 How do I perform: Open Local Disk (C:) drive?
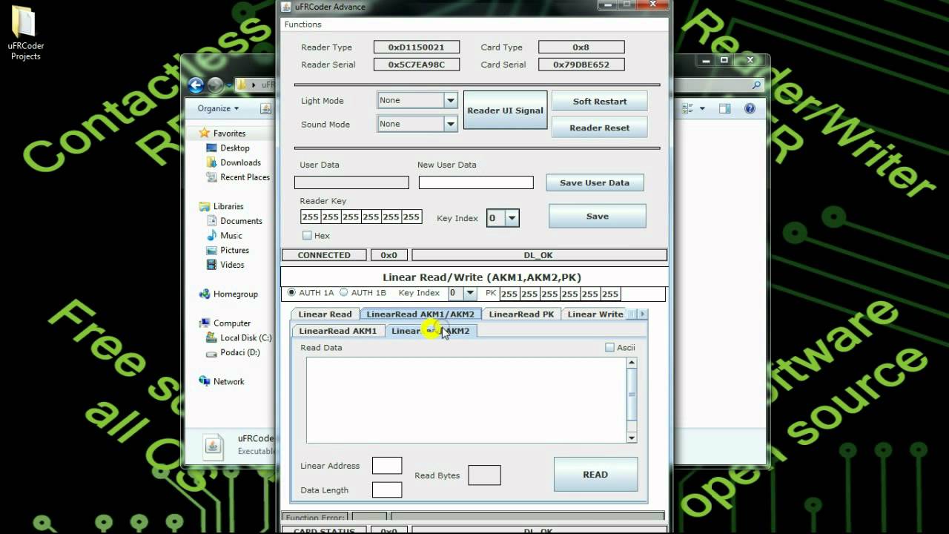coord(245,337)
